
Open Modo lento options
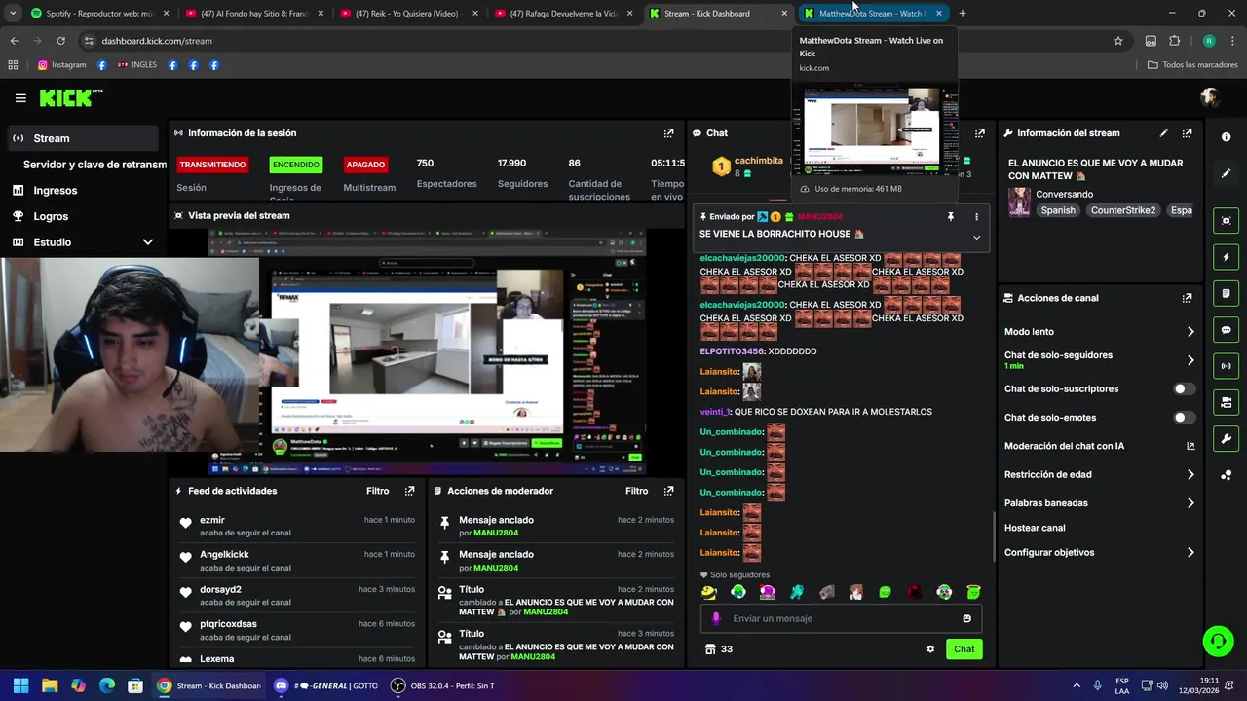pyautogui.click(x=1099, y=332)
